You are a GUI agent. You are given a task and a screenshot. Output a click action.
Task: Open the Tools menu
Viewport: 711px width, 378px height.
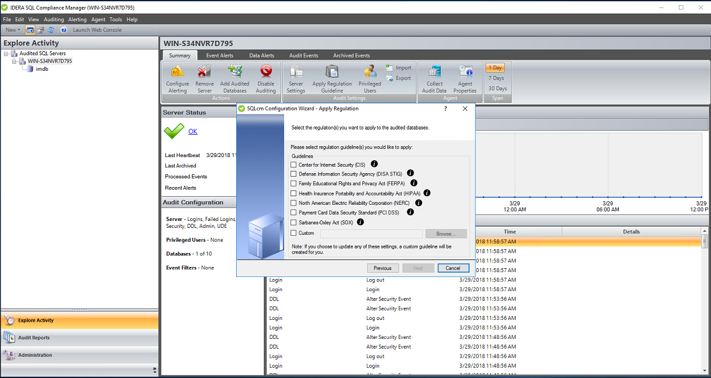pyautogui.click(x=116, y=20)
